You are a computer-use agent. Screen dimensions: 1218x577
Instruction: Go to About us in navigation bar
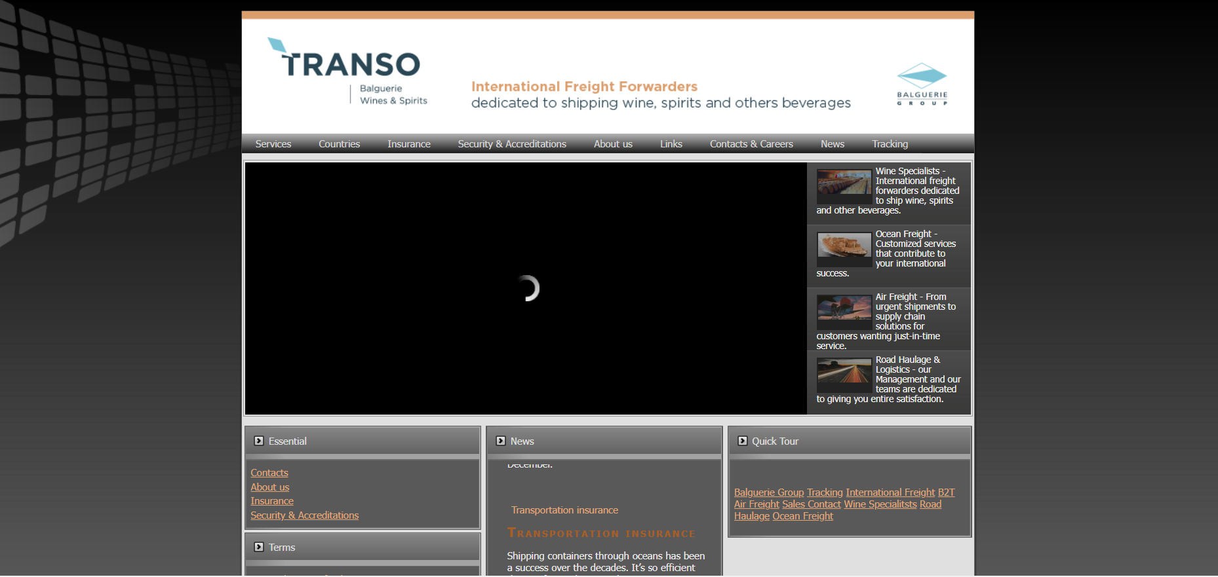click(613, 144)
